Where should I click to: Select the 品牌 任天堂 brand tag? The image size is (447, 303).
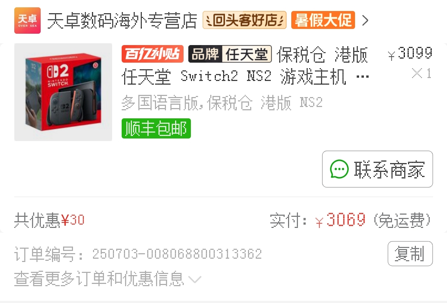coord(230,54)
